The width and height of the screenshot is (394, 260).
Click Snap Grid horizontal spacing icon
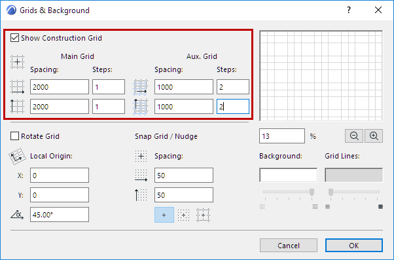pyautogui.click(x=141, y=176)
